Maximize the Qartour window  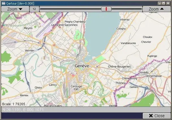[x=164, y=3]
